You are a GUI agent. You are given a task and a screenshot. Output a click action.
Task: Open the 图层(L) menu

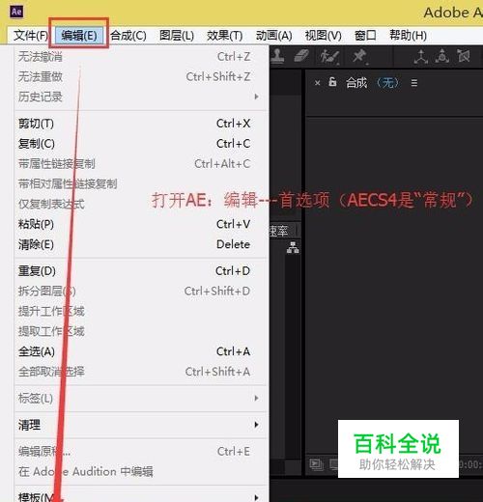click(177, 36)
